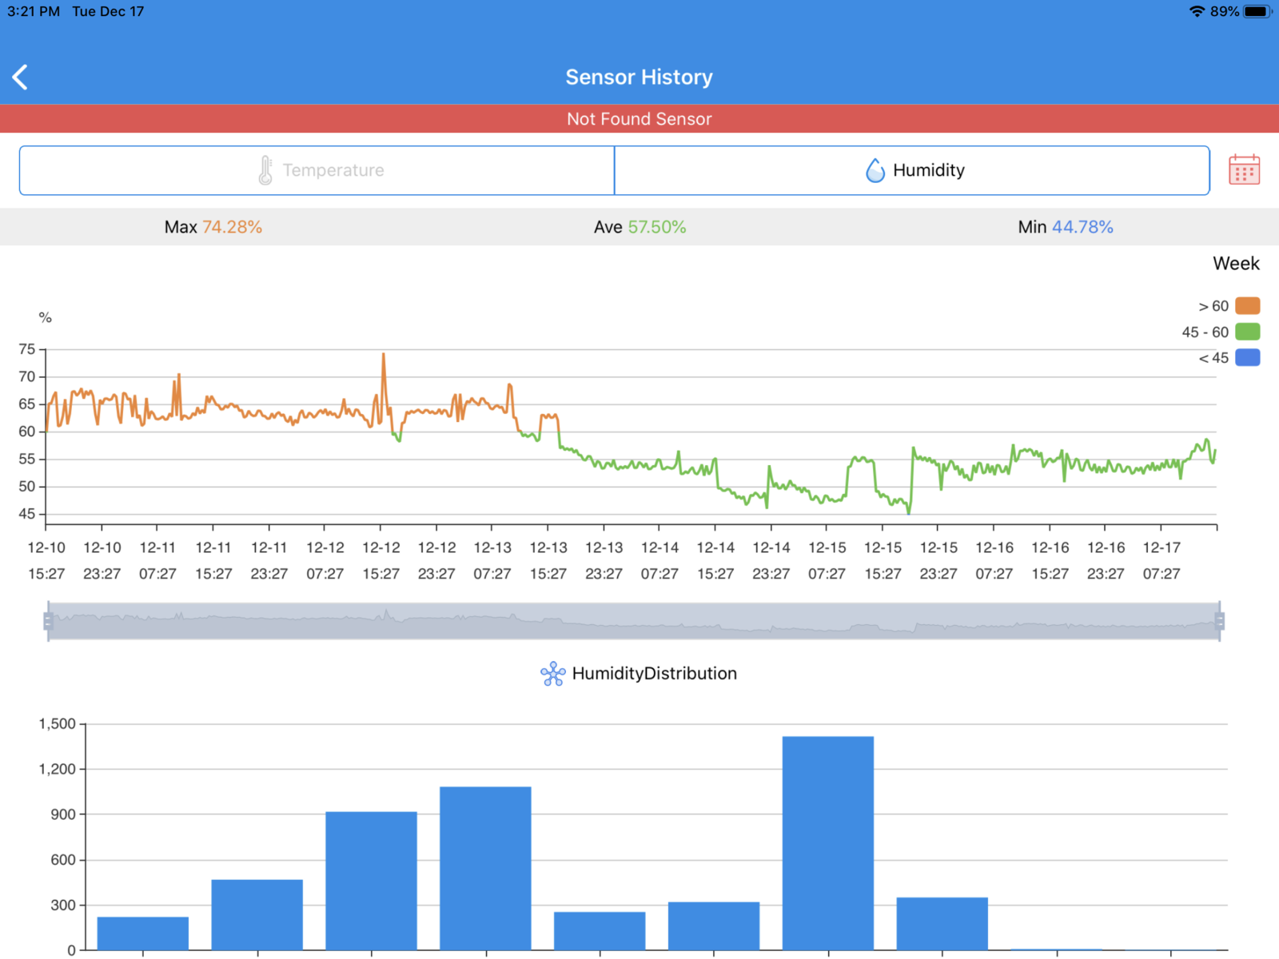
Task: Change the Week time range
Action: tap(1236, 264)
